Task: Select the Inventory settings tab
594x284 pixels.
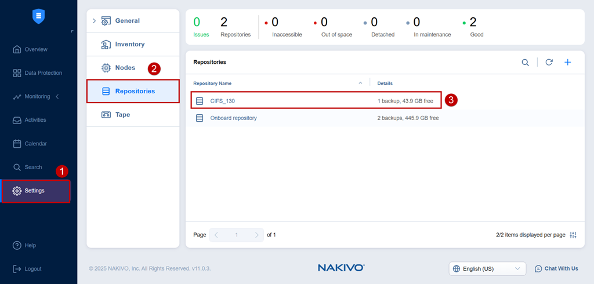Action: [x=133, y=44]
